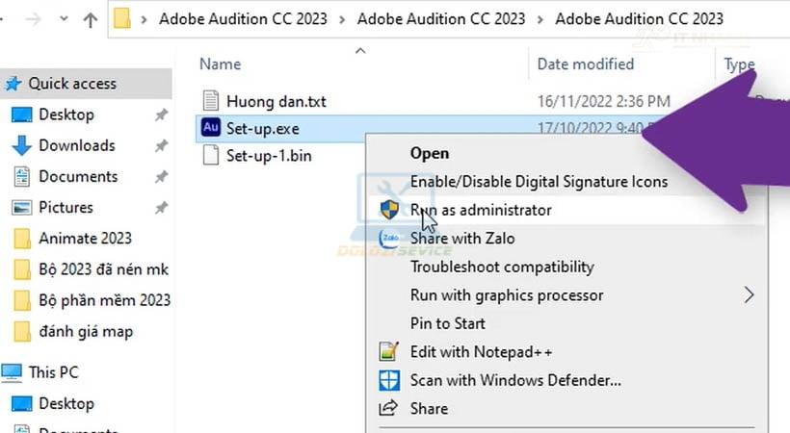Select middle Adobe Audition CC 2023 breadcrumb
The height and width of the screenshot is (433, 790).
coord(441,19)
